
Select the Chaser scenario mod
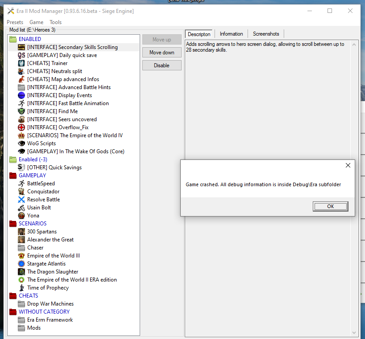point(35,248)
